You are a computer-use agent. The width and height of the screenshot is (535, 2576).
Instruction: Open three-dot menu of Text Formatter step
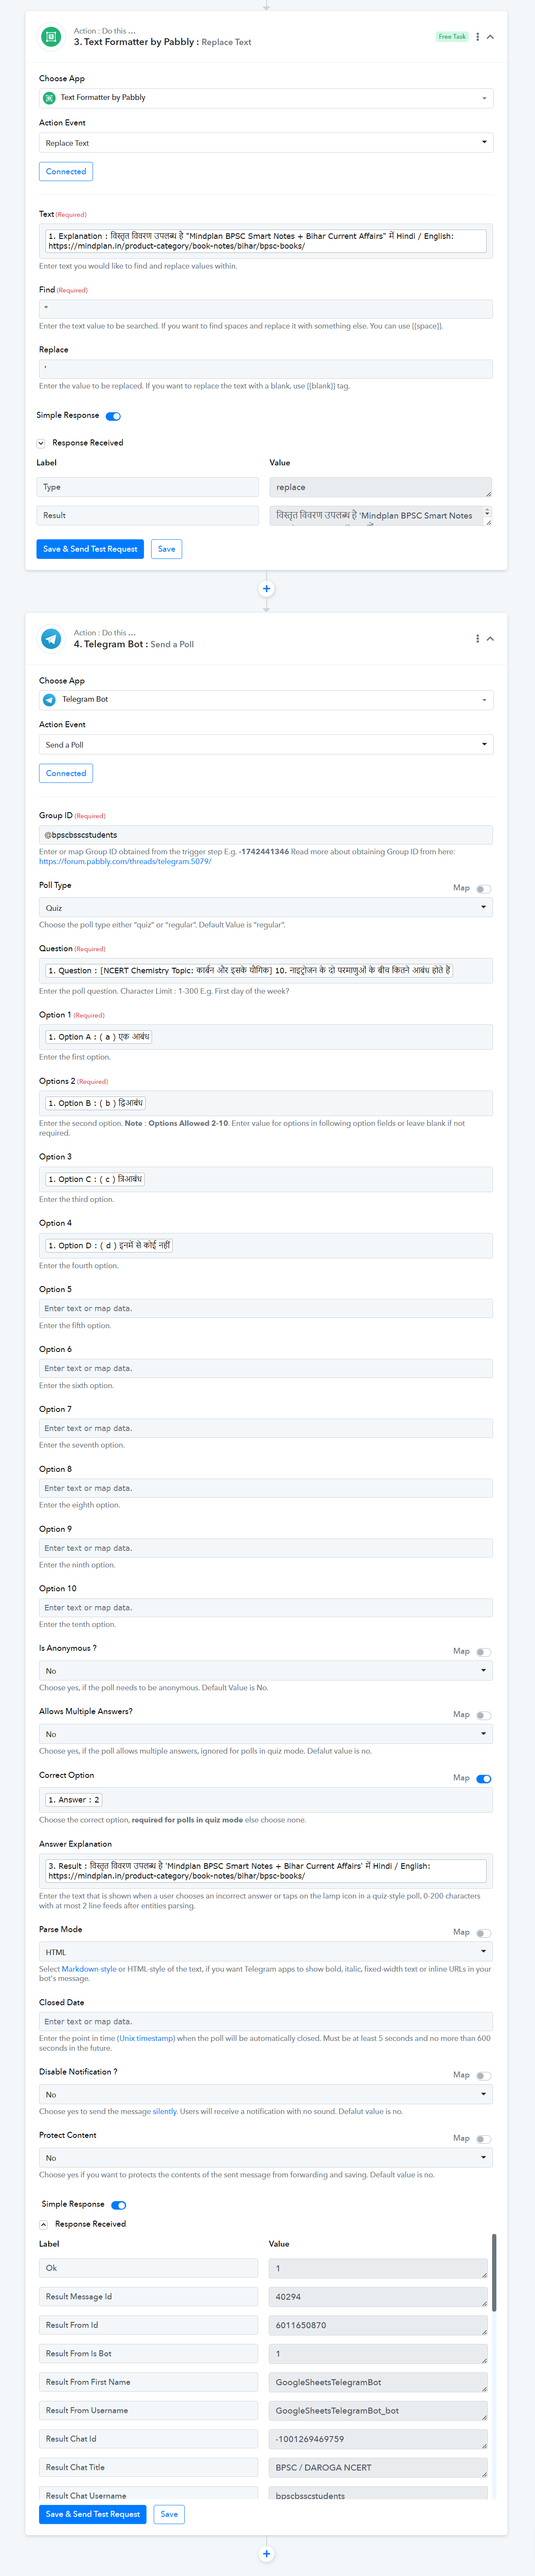[477, 37]
